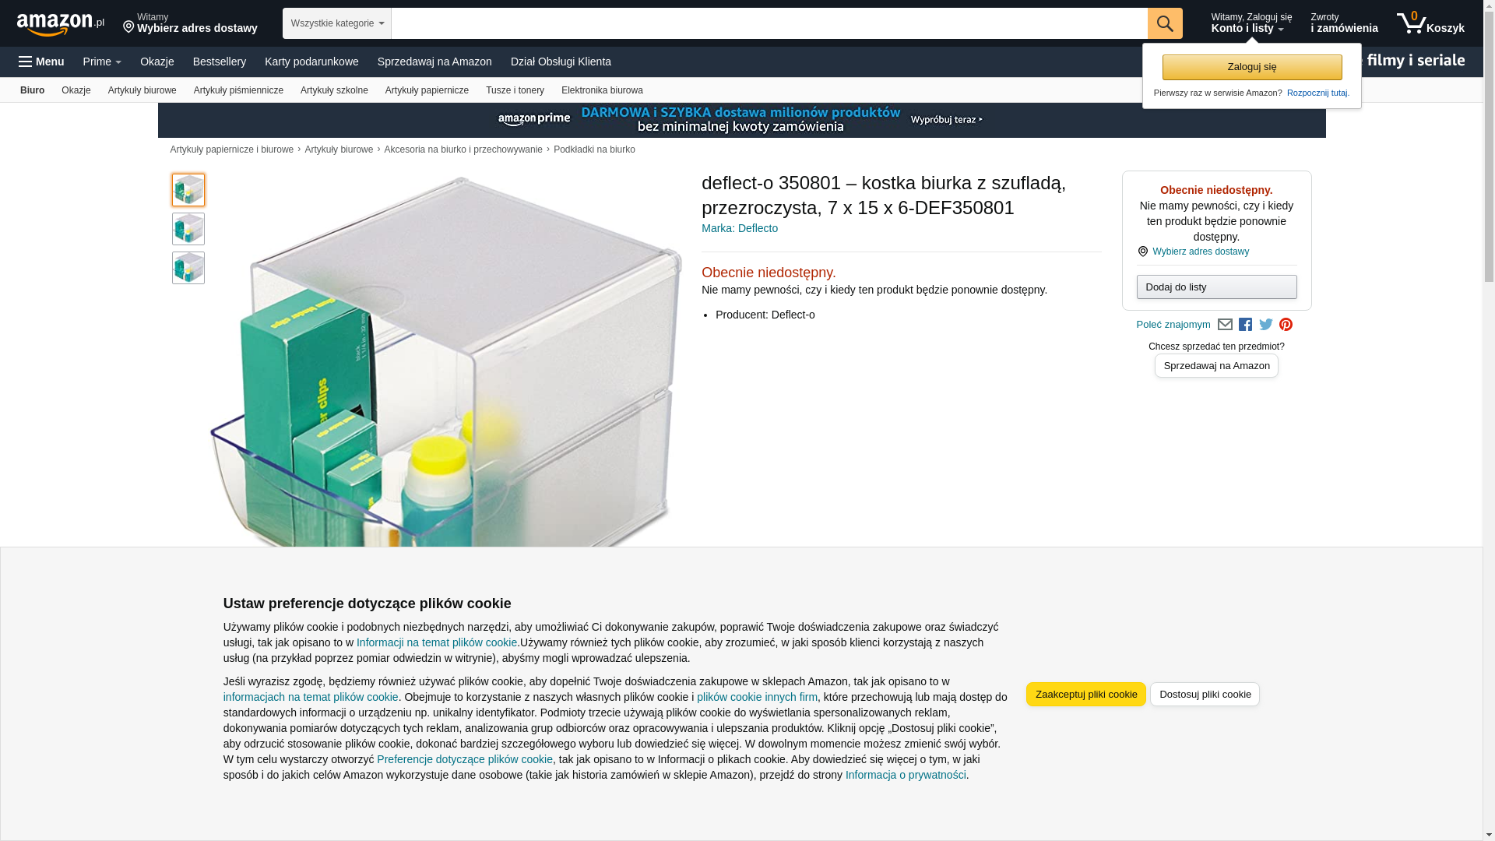Select the second product thumbnail image

point(188,229)
